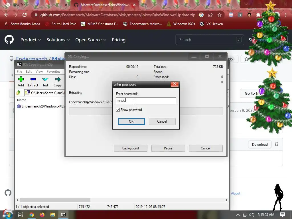The image size is (292, 219).
Task: Uncheck the Show password checkbox
Action: click(x=118, y=110)
